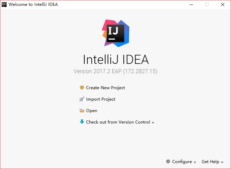Click the Configure gear icon

(x=168, y=161)
